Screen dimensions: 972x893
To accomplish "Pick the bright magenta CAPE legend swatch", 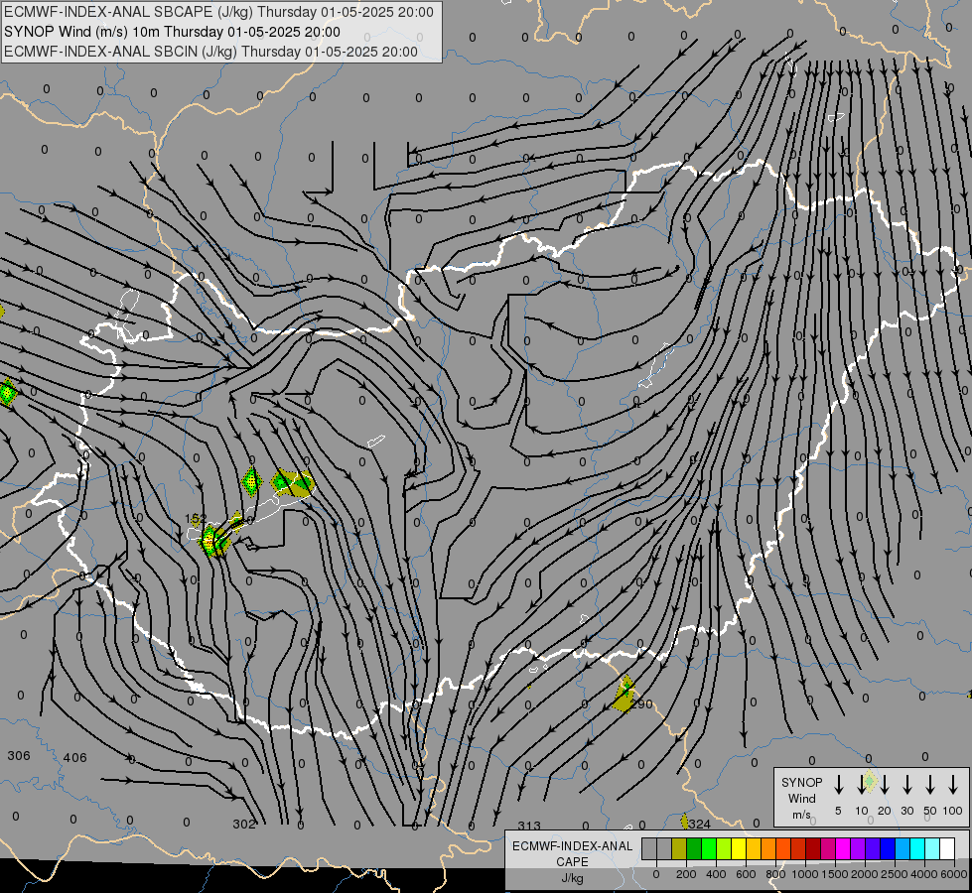I will (x=843, y=849).
